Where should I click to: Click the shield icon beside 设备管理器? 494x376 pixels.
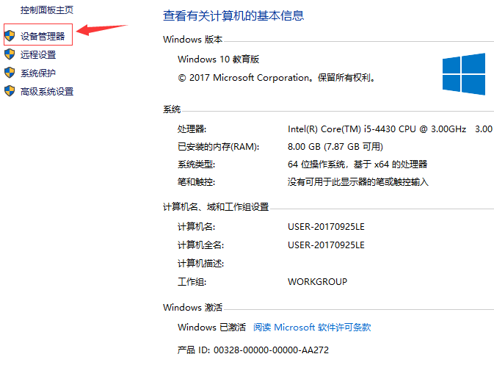[x=10, y=36]
